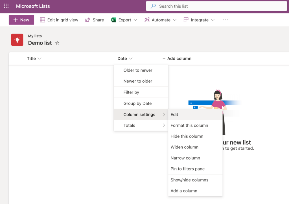Click the Demo list name

(40, 43)
